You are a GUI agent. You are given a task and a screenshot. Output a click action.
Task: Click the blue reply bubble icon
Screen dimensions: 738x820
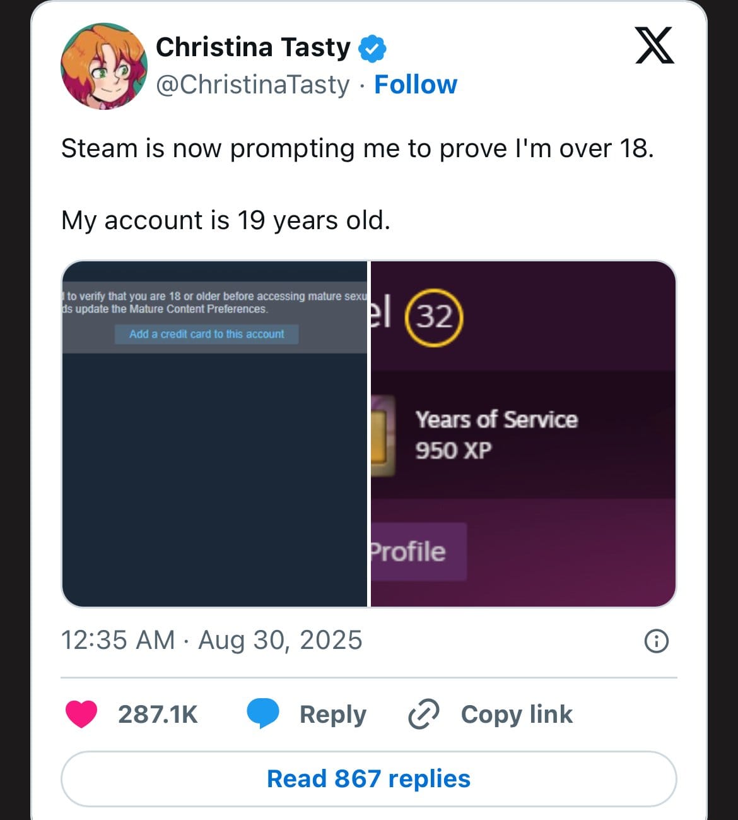(262, 715)
